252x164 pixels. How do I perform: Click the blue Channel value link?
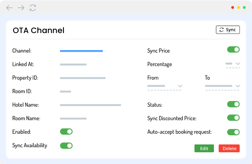pyautogui.click(x=81, y=51)
